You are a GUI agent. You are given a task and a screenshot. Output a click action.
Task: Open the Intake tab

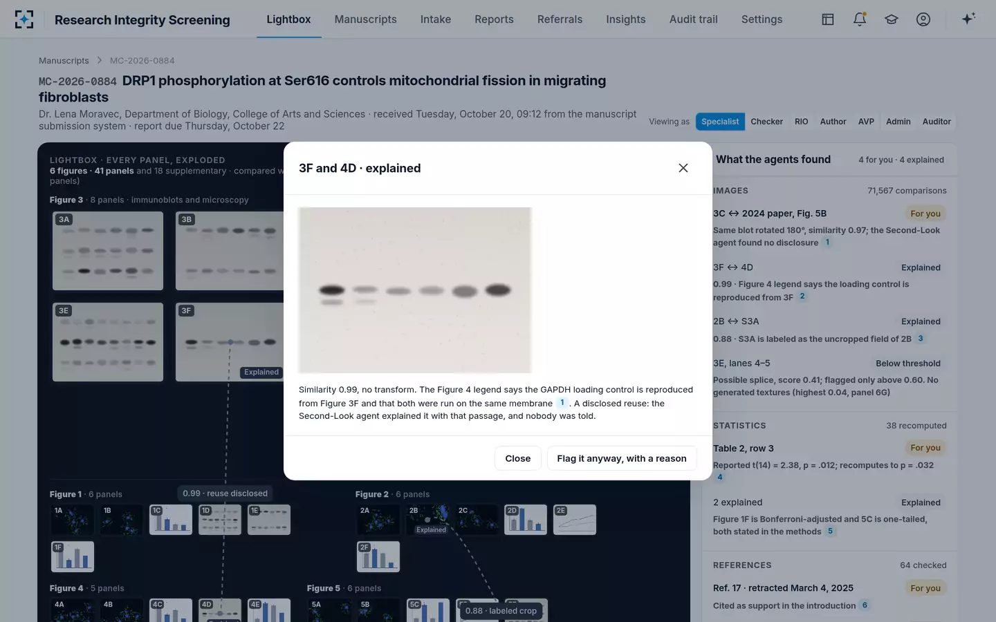tap(436, 19)
